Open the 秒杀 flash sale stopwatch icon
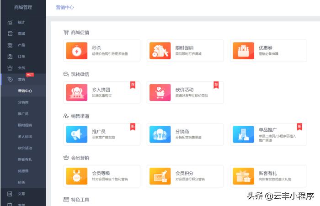Viewport: 320px width, 206px height. coord(77,51)
